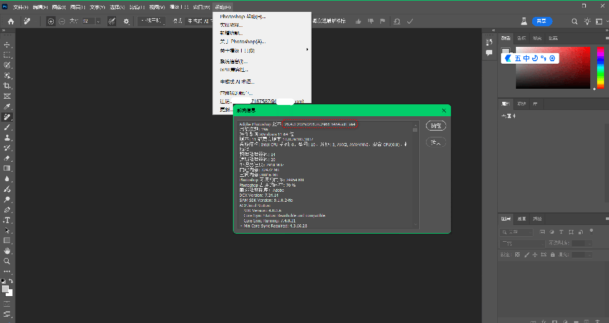The height and width of the screenshot is (323, 609).
Task: Click the gear settings icon in options bar
Action: click(126, 22)
